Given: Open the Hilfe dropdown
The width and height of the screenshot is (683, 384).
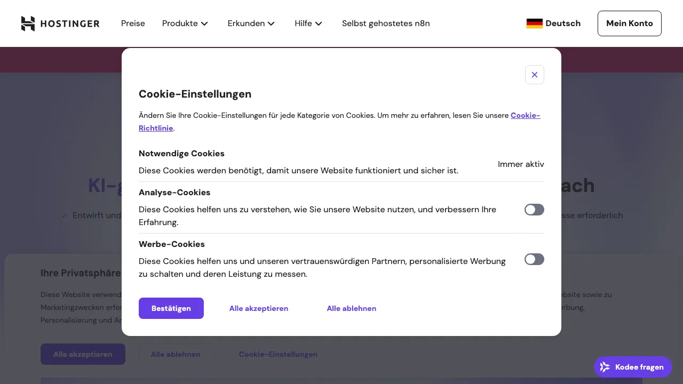Looking at the screenshot, I should click(x=308, y=23).
